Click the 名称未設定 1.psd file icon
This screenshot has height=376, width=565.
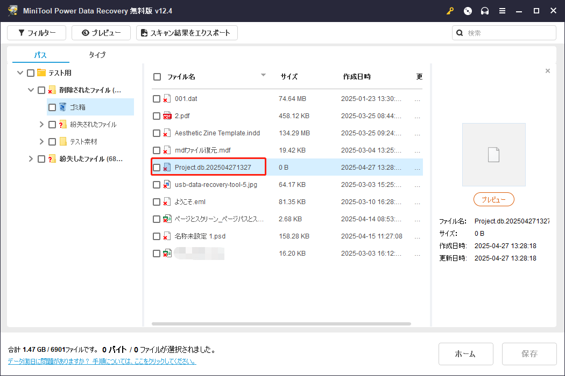pos(167,236)
